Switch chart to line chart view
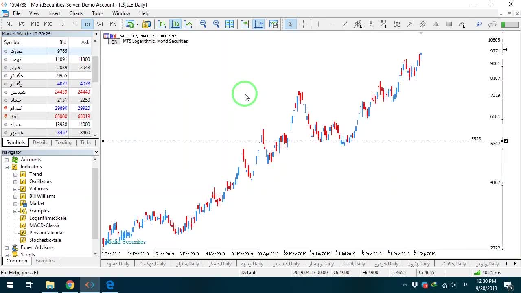Screen dimensions: 521x293 [188, 24]
